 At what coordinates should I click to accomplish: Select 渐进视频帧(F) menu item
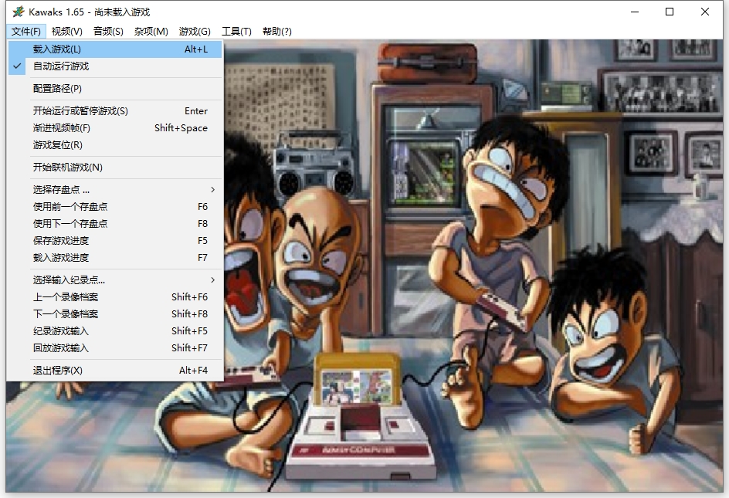tap(115, 128)
